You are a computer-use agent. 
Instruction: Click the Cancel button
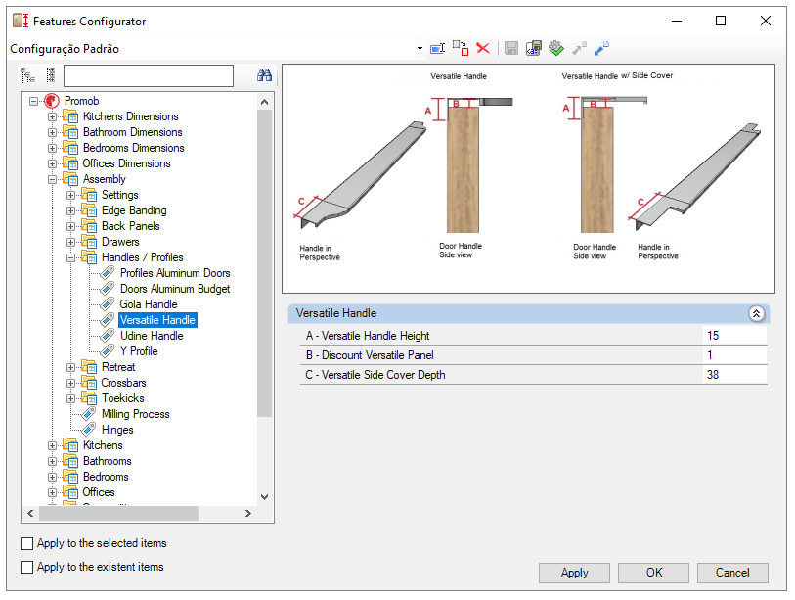pos(732,574)
